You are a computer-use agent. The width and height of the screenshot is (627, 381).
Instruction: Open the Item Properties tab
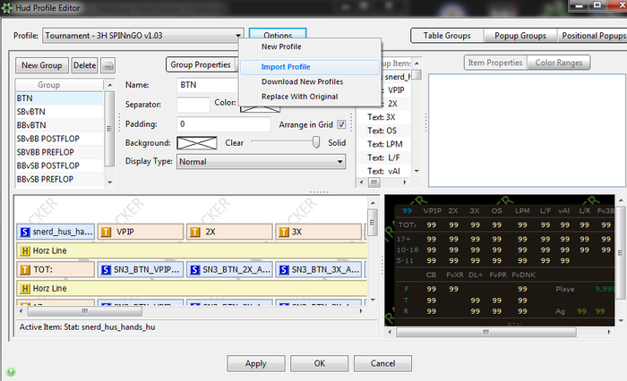[x=495, y=63]
